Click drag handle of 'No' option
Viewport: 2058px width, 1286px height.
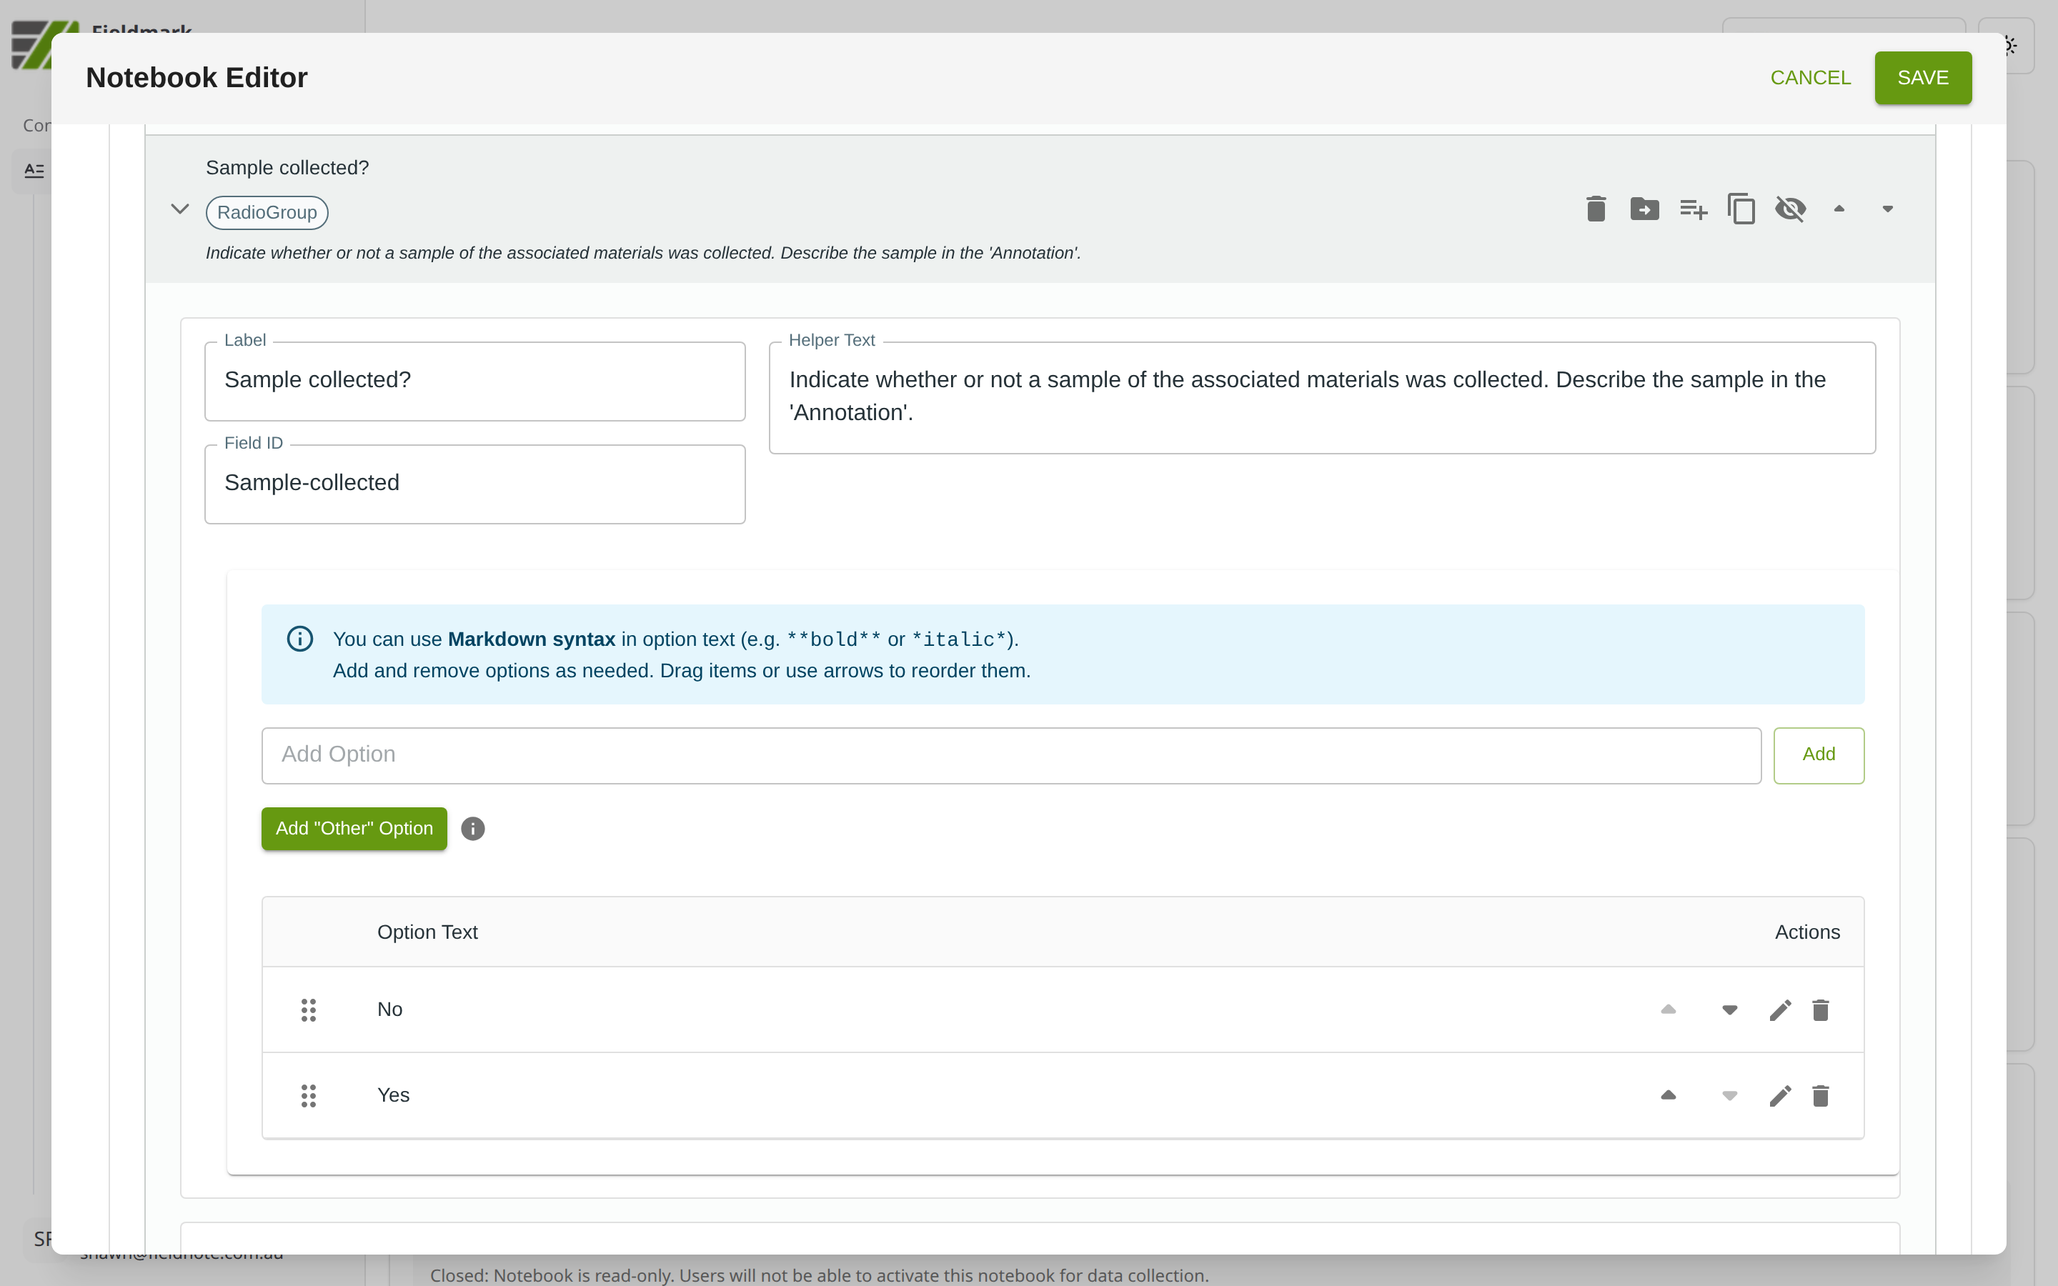[x=309, y=1010]
